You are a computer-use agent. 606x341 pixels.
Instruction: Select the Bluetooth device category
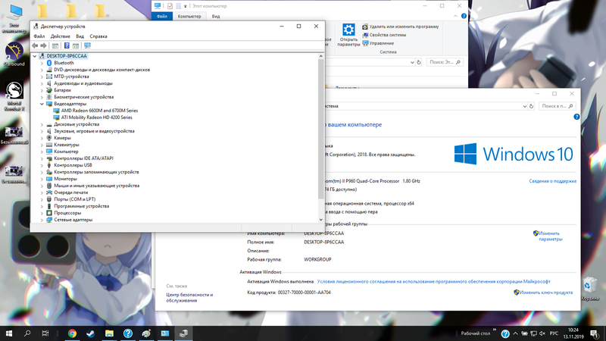click(64, 63)
